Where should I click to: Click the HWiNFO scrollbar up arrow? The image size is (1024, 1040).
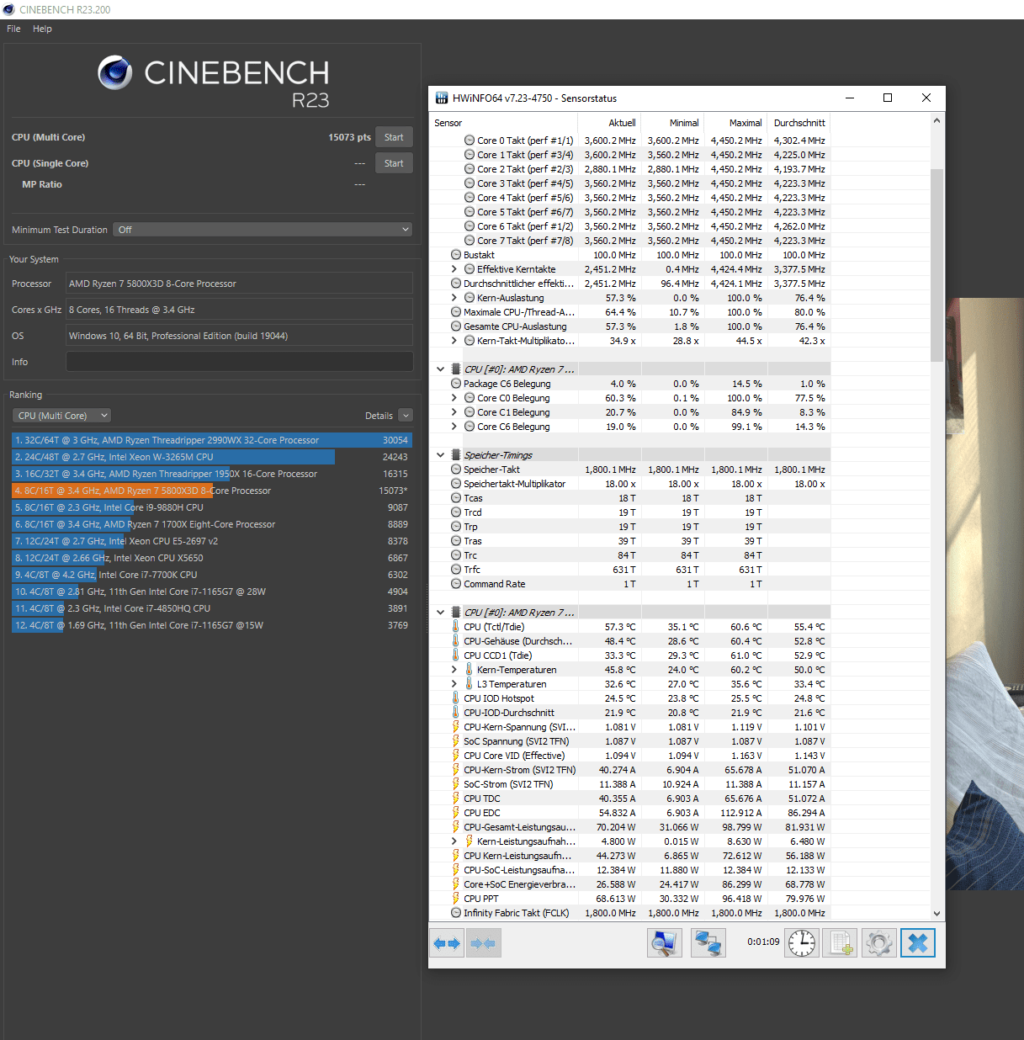coord(937,121)
